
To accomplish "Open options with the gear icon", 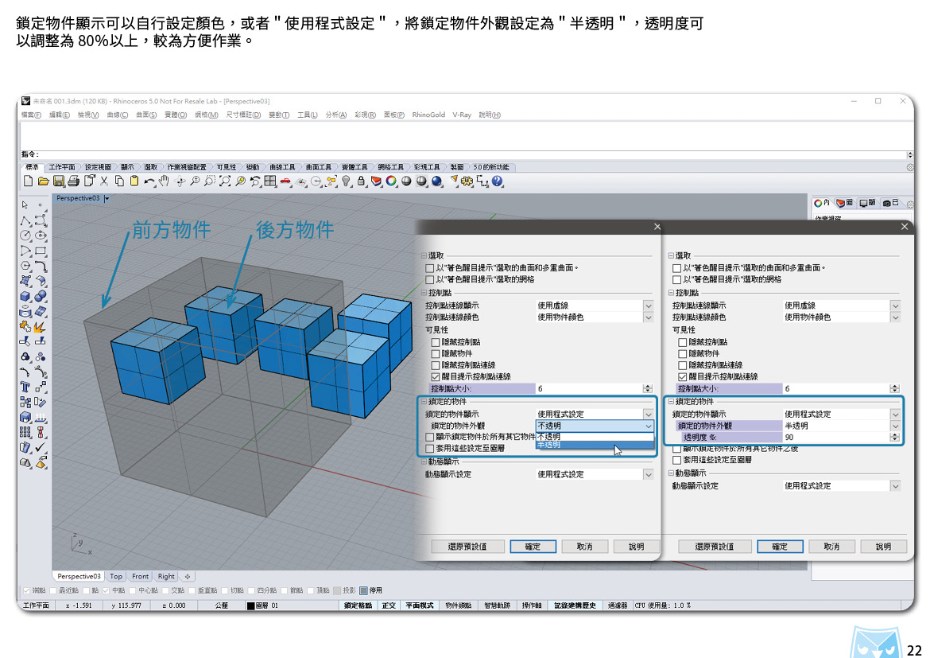I will coord(467,181).
